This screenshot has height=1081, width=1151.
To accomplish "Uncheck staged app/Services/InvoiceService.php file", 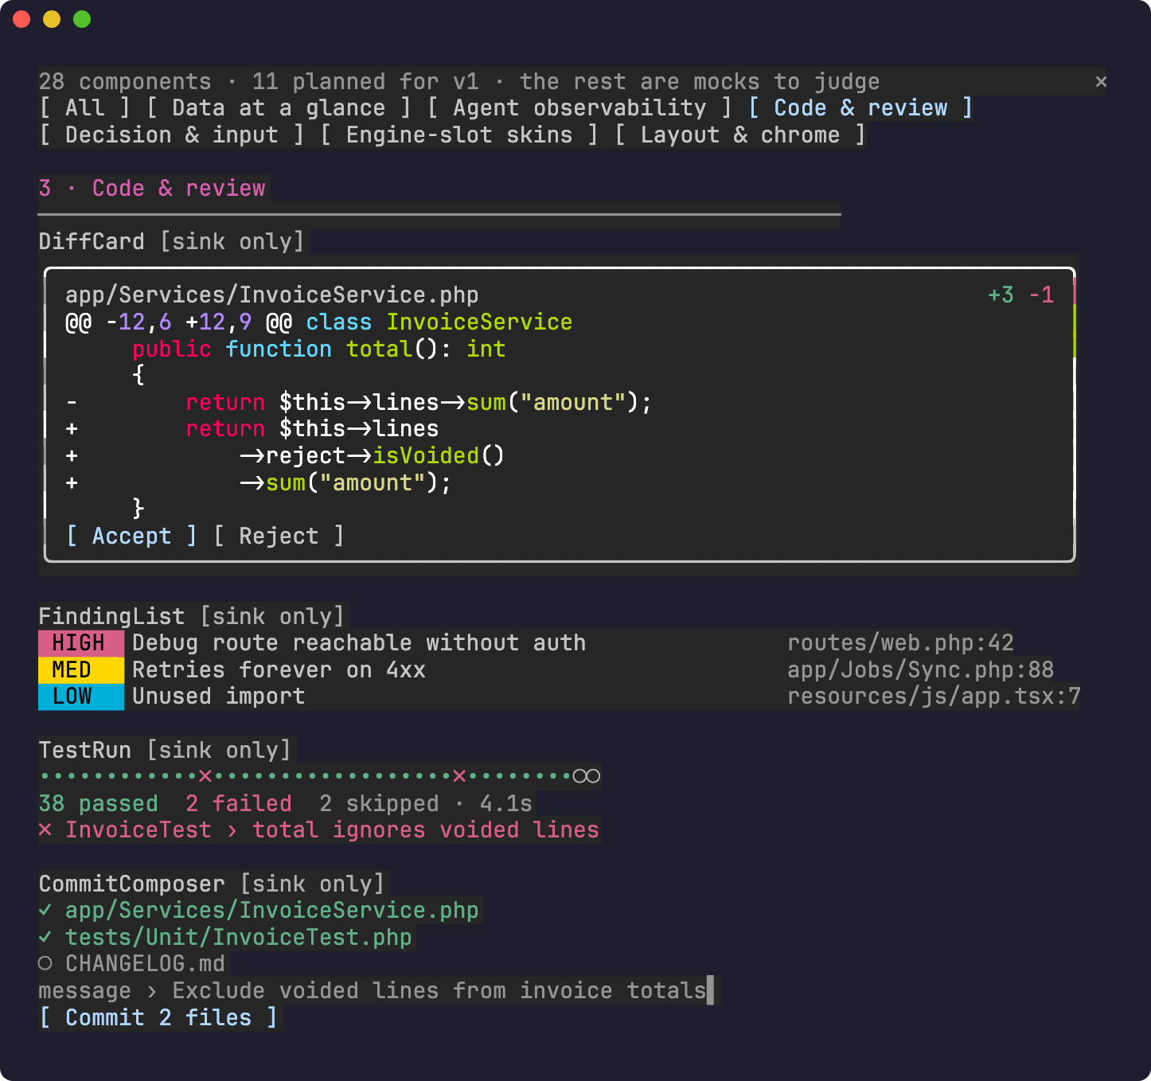I will pos(259,910).
